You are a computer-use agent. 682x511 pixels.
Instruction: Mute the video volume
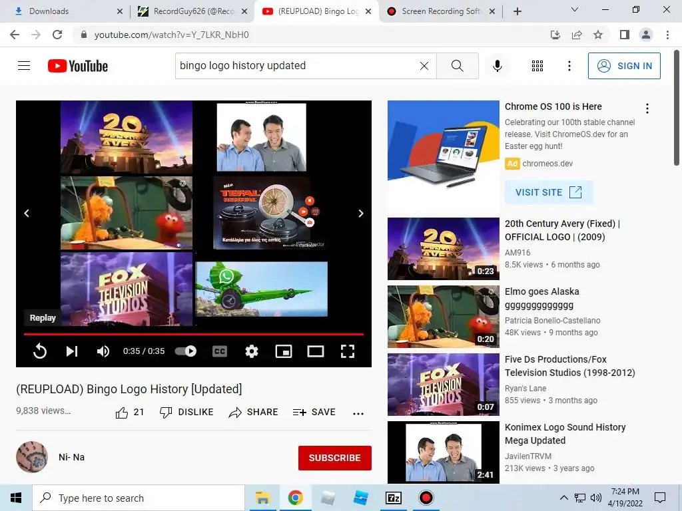coord(103,351)
